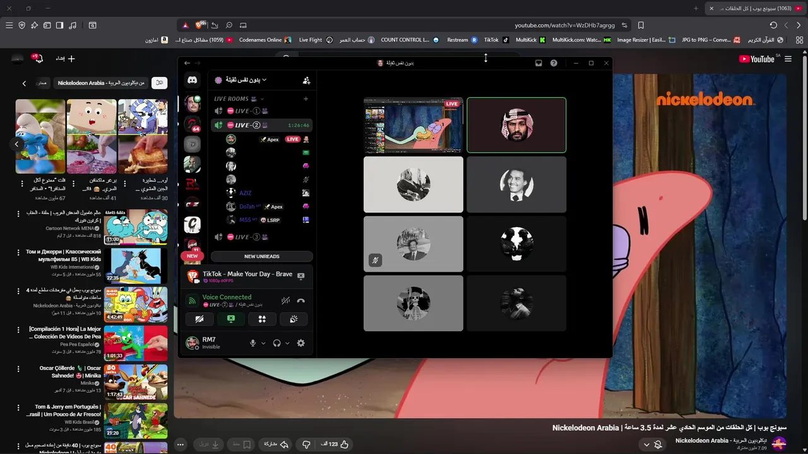Viewport: 808px width, 454px height.
Task: Open TikTok bookmark in bookmarks bar
Action: [x=496, y=40]
